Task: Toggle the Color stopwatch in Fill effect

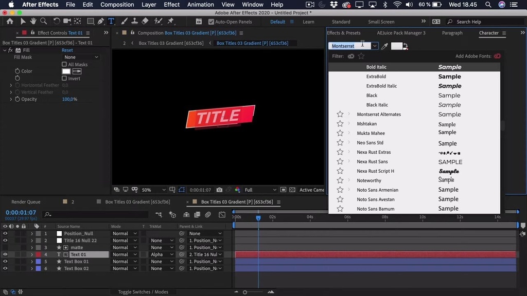Action: (x=17, y=71)
